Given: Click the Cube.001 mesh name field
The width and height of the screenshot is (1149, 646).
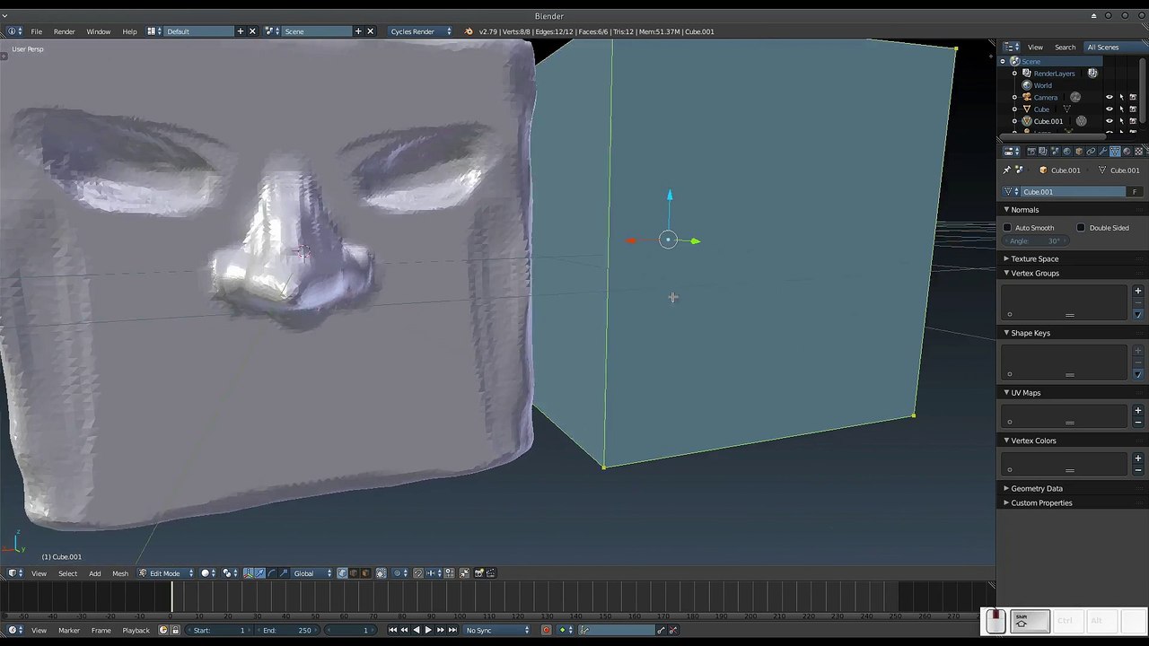Looking at the screenshot, I should (x=1073, y=192).
